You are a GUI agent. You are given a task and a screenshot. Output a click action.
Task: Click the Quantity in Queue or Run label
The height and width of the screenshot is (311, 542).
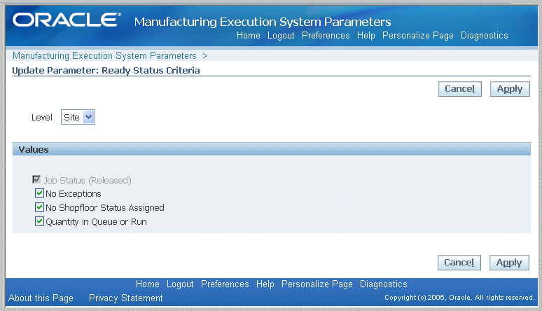tap(96, 222)
